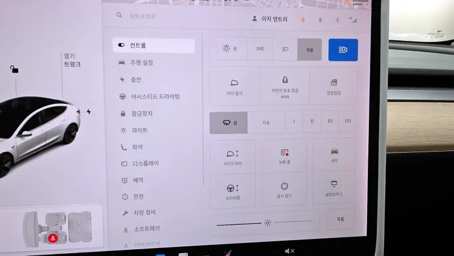This screenshot has width=454, height=256.
Task: Toggle 감시 모드 sentry mode
Action: (x=284, y=190)
